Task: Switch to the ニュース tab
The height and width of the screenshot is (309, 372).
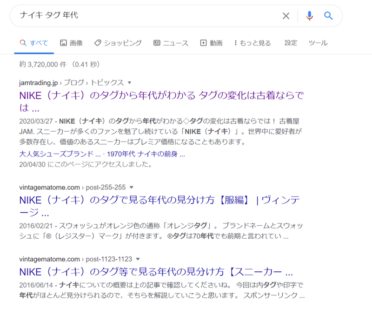Action: tap(171, 43)
